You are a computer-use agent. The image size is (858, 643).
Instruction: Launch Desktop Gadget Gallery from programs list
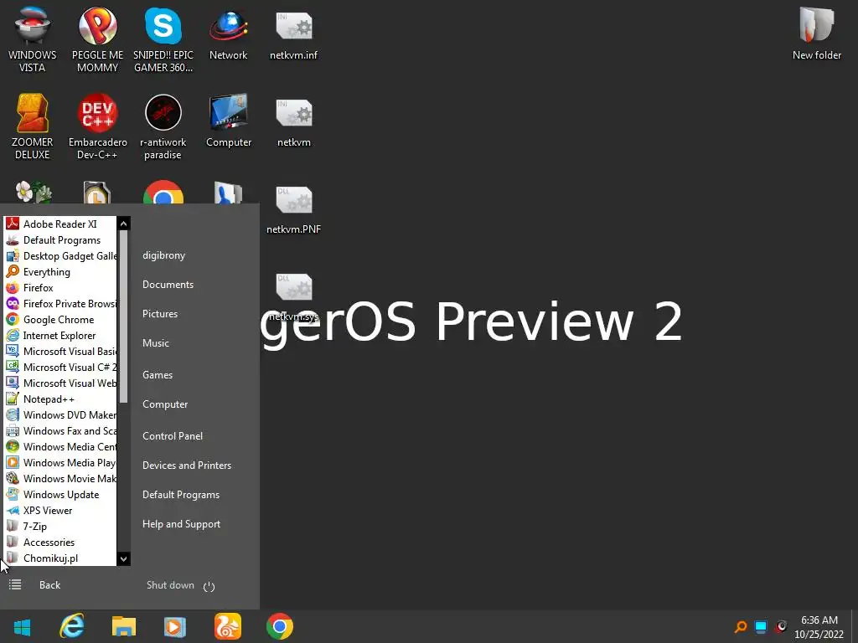(x=60, y=255)
